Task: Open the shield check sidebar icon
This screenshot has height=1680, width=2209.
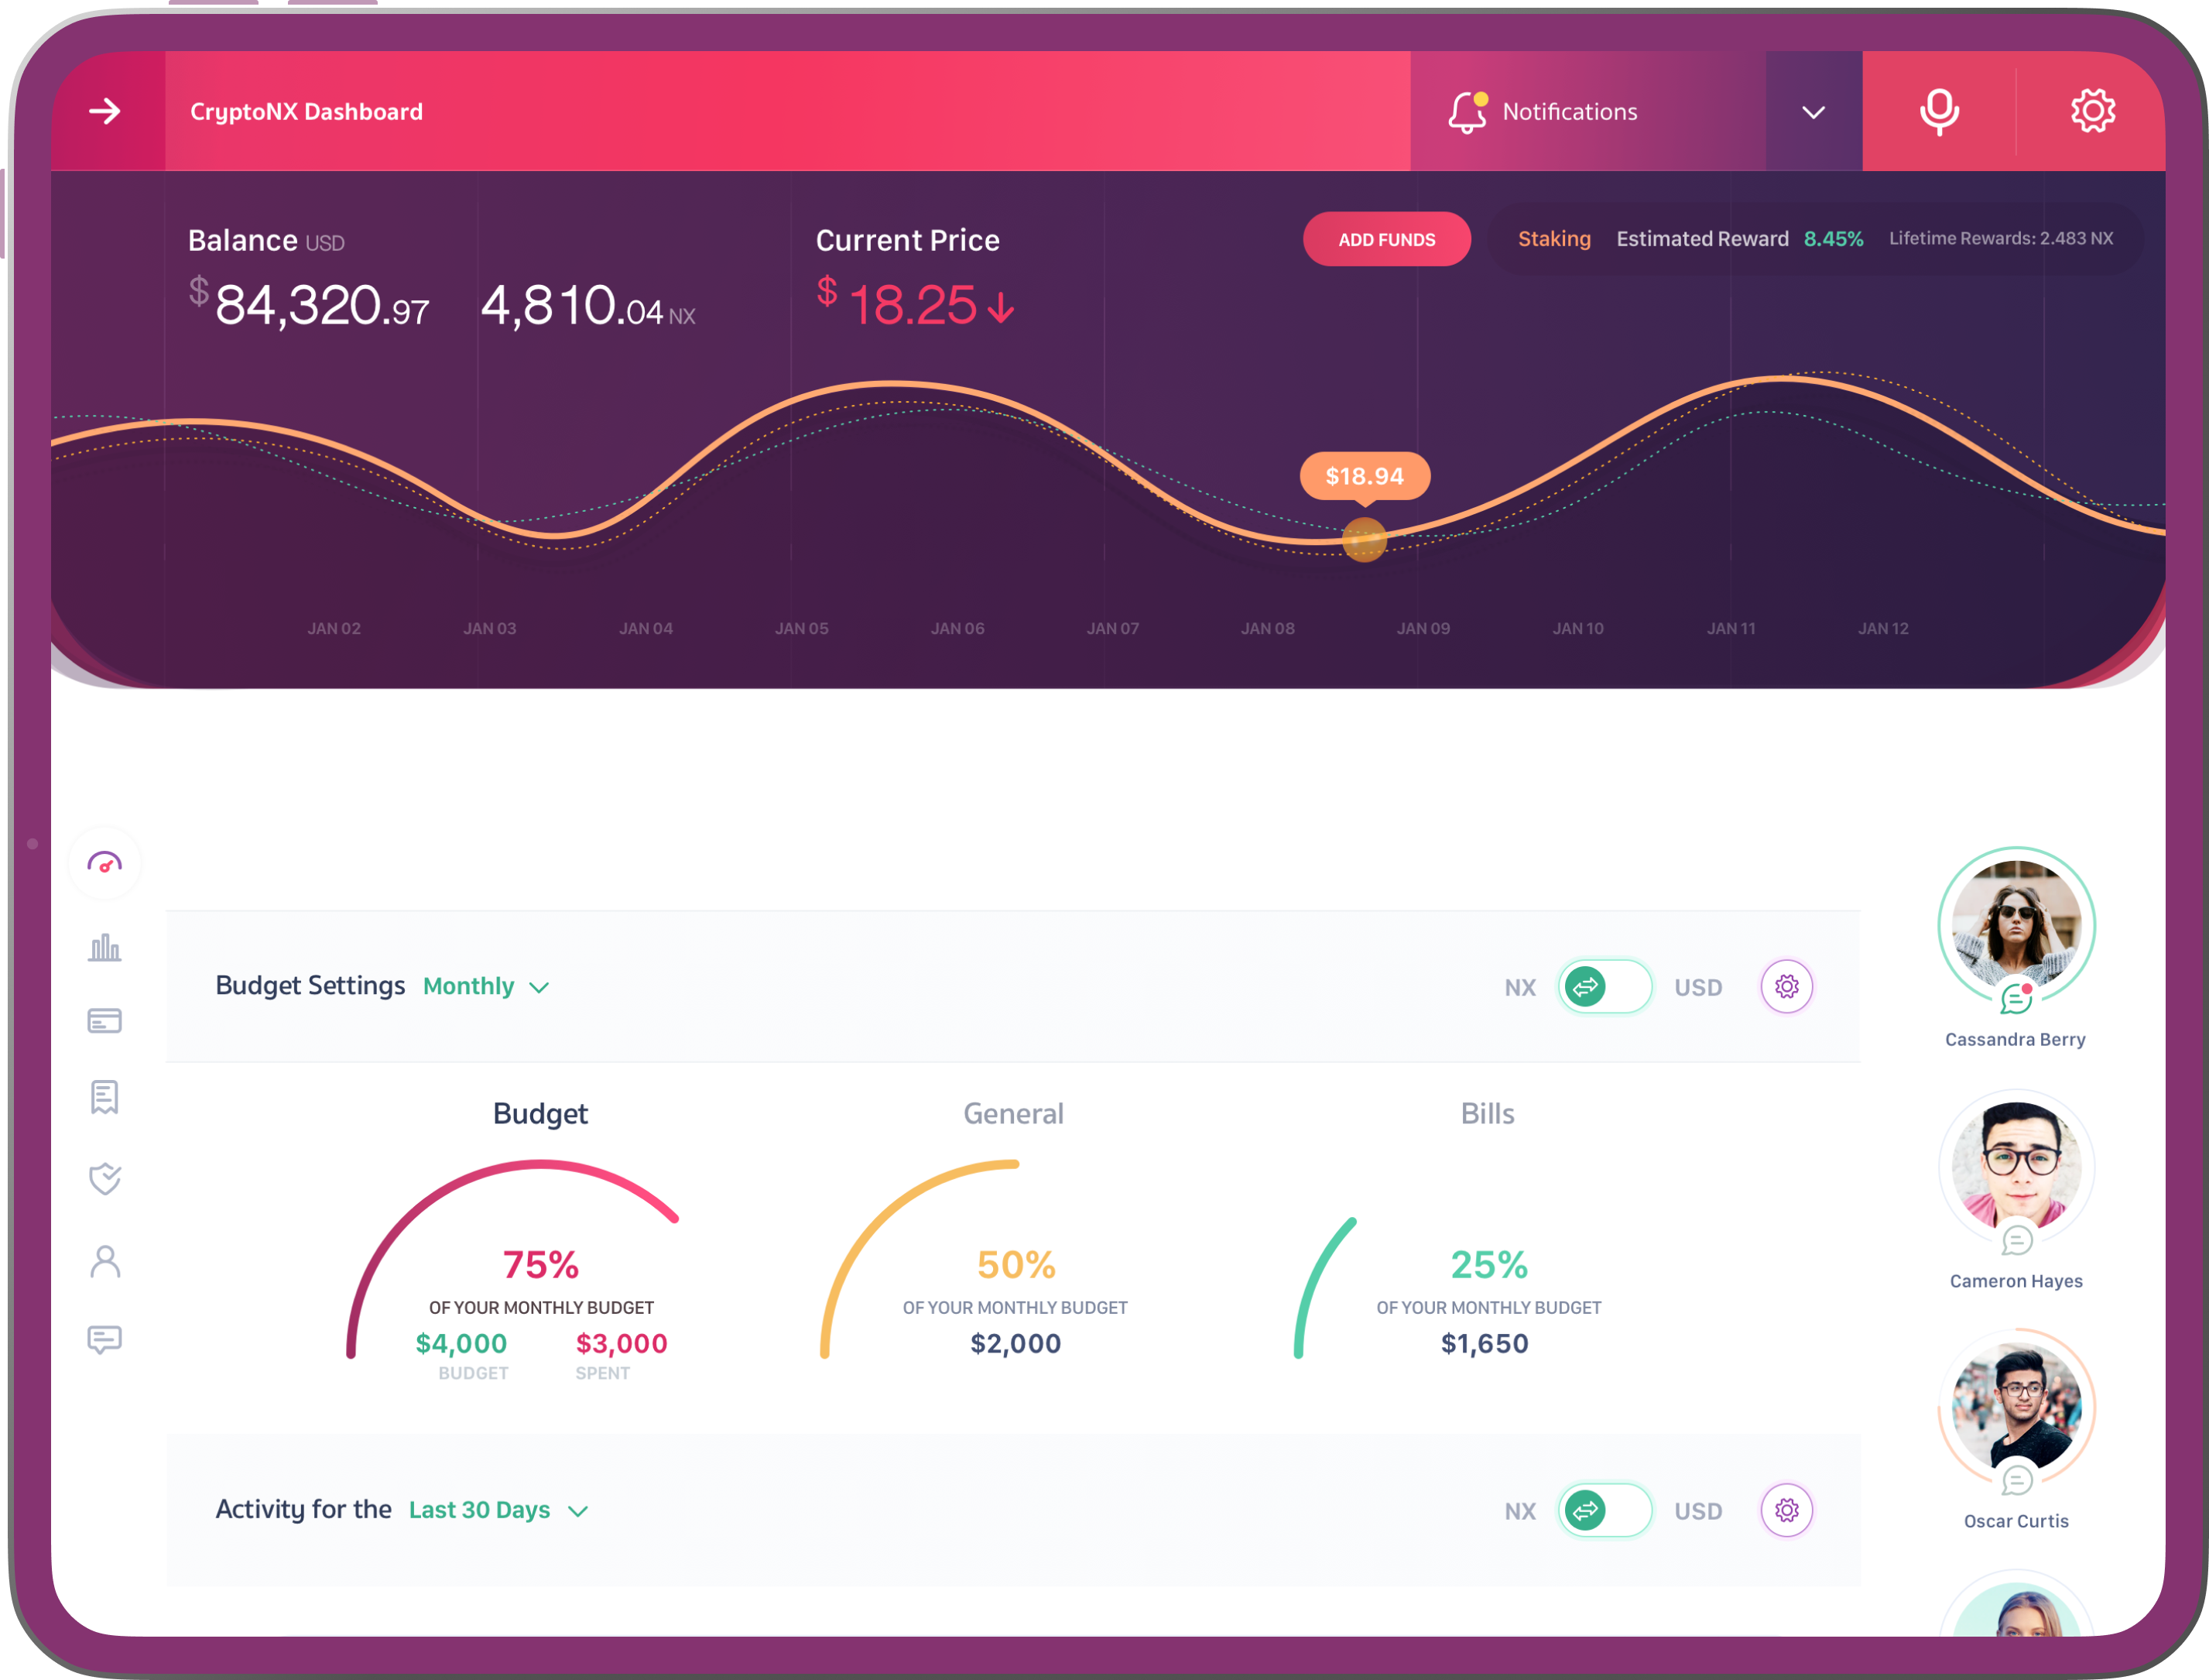Action: point(105,1178)
